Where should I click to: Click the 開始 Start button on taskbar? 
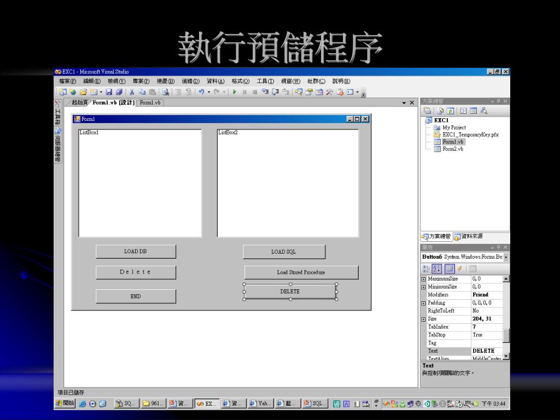pos(66,404)
